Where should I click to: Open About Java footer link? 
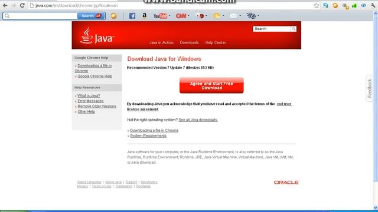pyautogui.click(x=113, y=182)
